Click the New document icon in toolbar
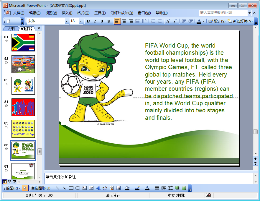 tap(9, 21)
